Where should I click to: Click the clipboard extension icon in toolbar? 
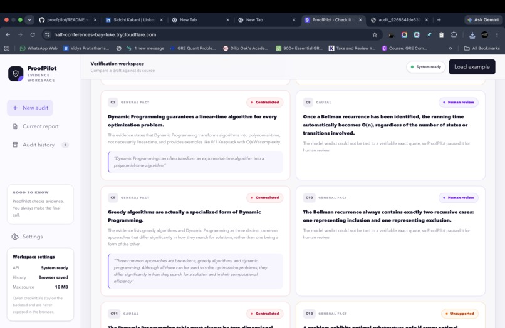pos(441,35)
